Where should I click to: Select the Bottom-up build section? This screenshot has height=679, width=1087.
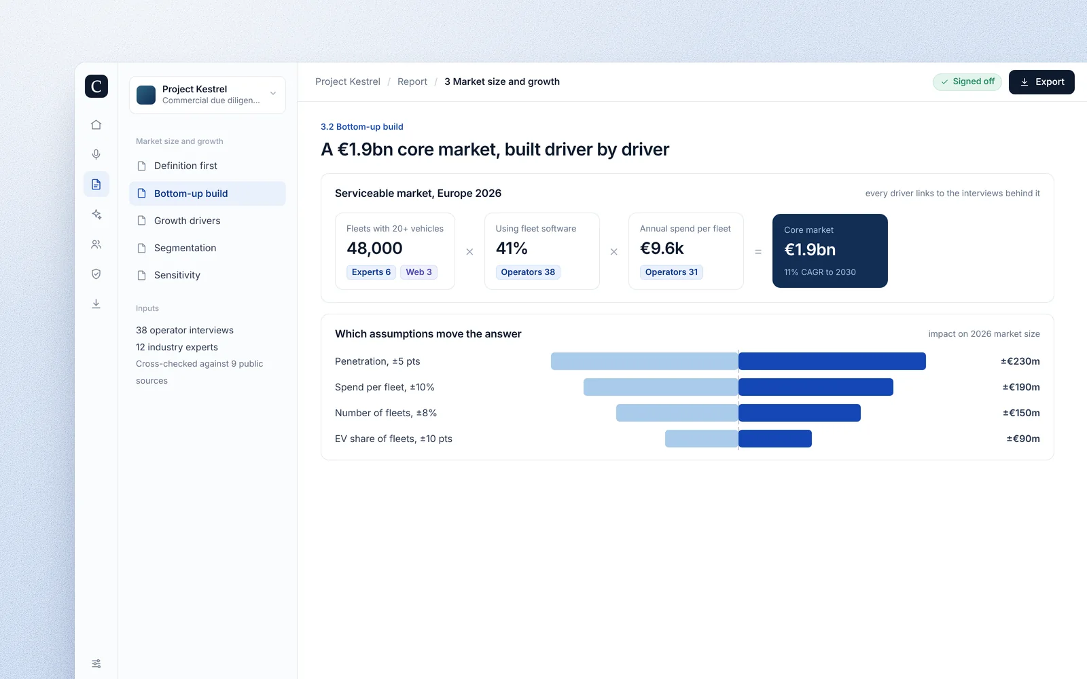pyautogui.click(x=207, y=194)
